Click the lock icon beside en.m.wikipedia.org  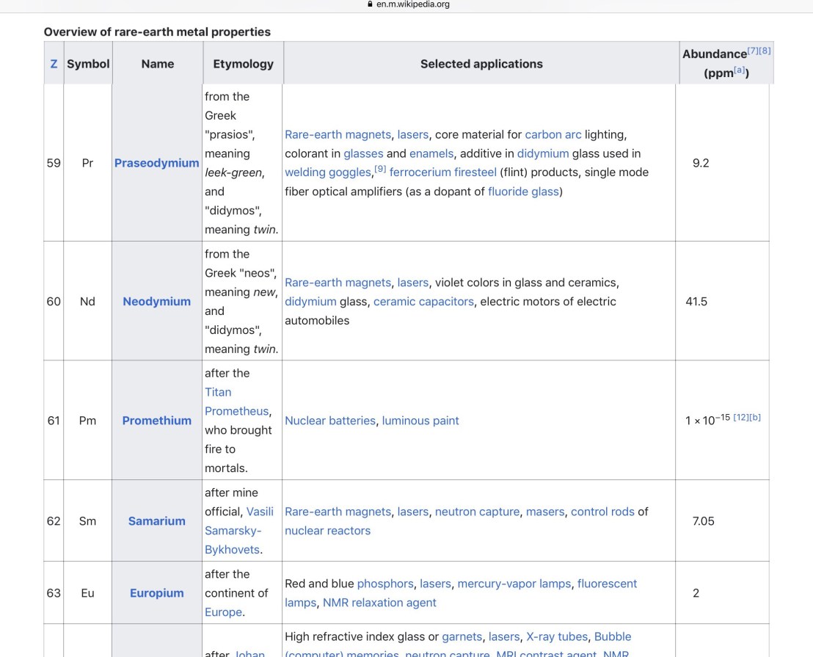pyautogui.click(x=370, y=4)
